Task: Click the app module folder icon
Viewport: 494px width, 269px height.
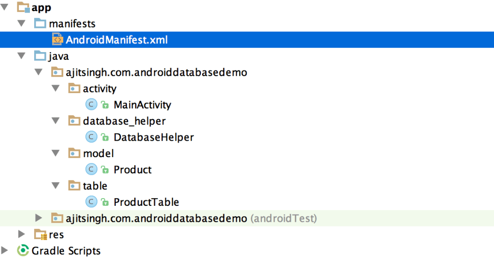Action: 23,8
